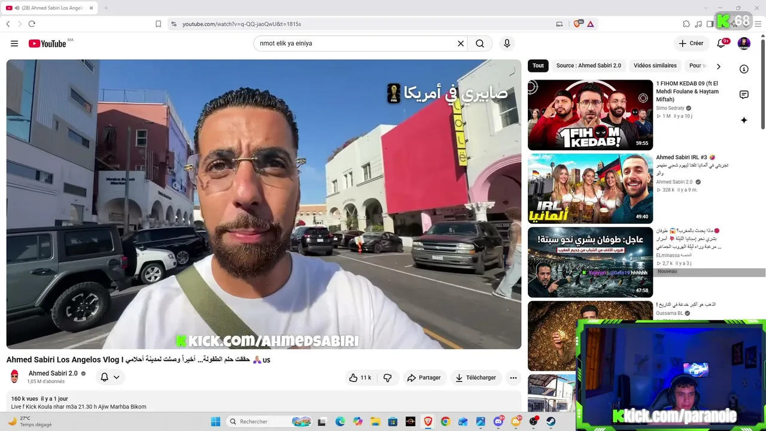The height and width of the screenshot is (431, 766).
Task: Open Copilot from the taskbar
Action: 358,421
